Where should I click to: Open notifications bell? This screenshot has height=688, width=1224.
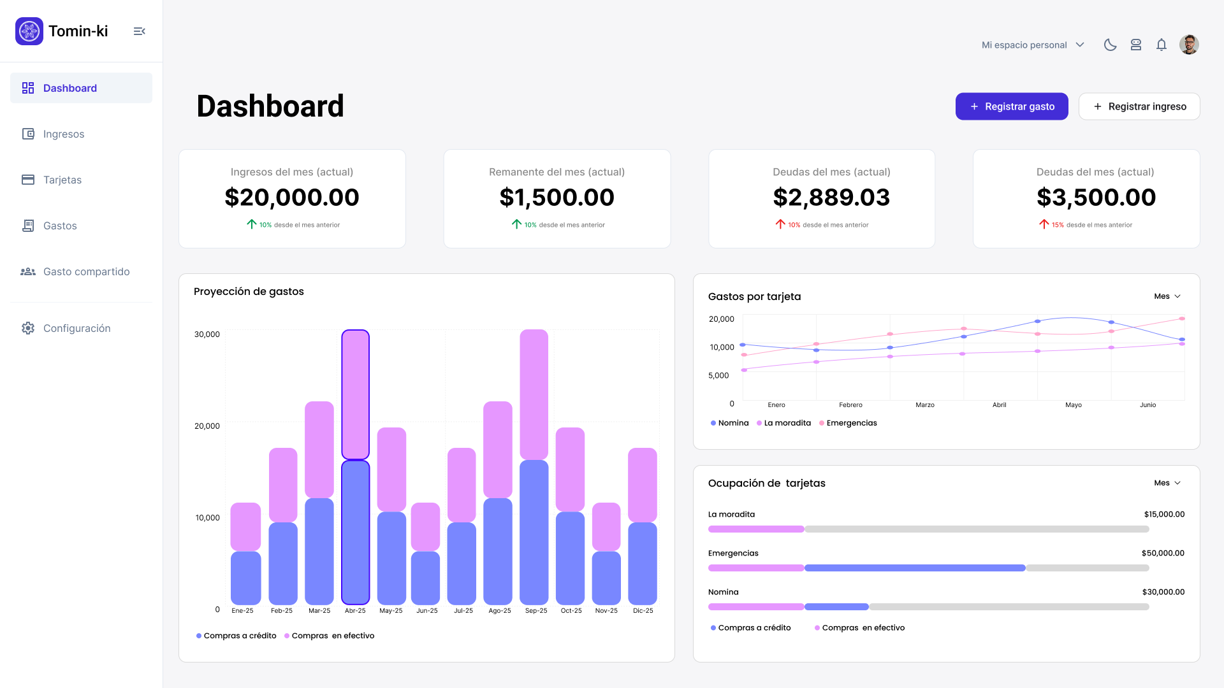(x=1162, y=45)
